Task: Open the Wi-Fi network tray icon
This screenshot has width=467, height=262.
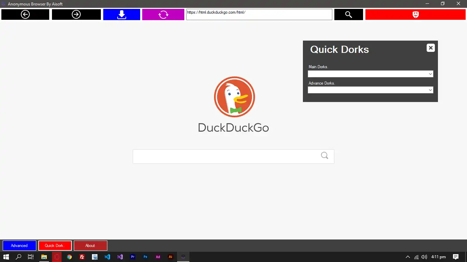Action: tap(416, 257)
